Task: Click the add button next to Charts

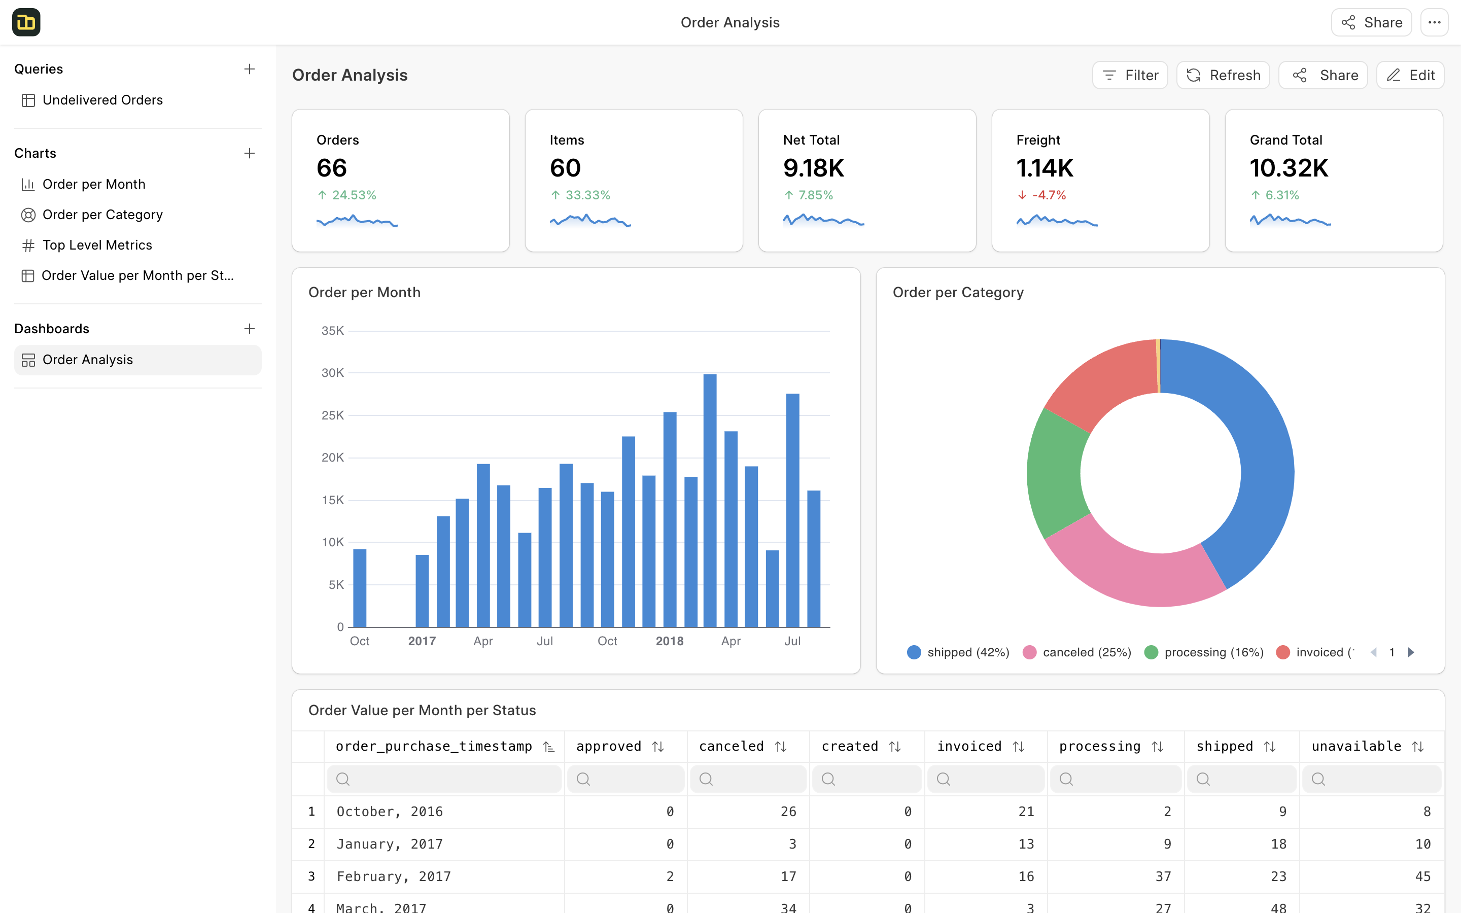Action: click(250, 154)
